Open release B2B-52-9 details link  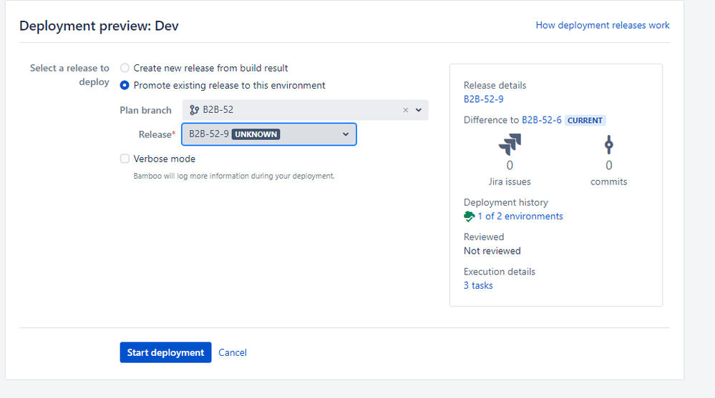coord(483,99)
